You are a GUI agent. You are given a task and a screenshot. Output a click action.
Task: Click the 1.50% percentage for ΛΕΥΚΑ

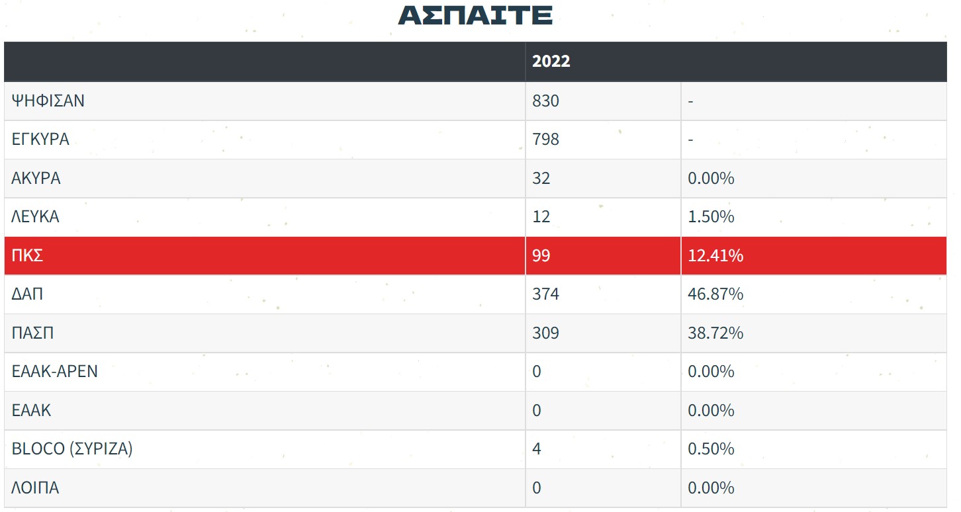[x=711, y=217]
